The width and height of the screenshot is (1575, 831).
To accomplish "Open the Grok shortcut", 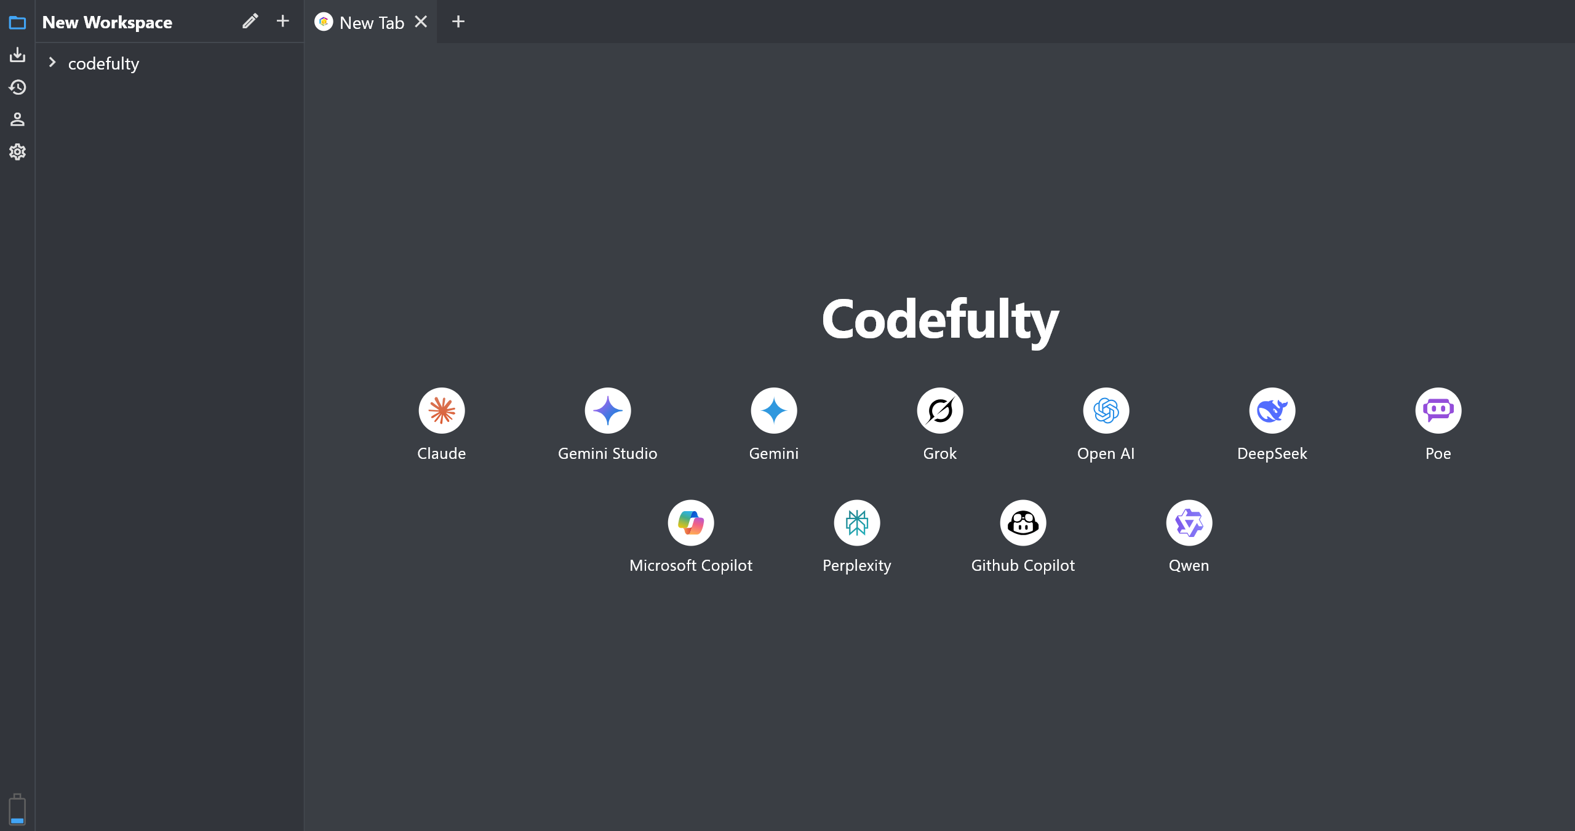I will tap(939, 410).
